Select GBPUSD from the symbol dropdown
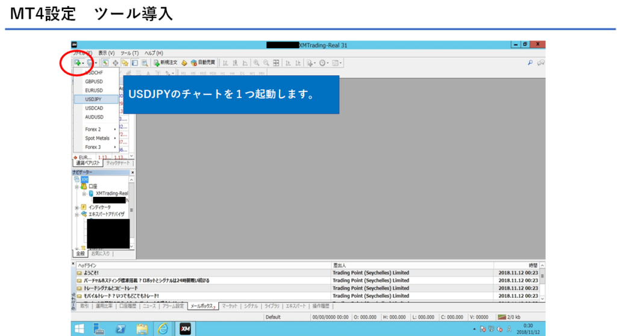 point(96,81)
